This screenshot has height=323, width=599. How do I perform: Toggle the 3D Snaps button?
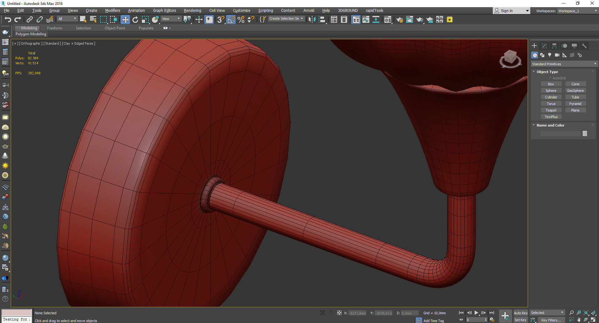(x=221, y=20)
